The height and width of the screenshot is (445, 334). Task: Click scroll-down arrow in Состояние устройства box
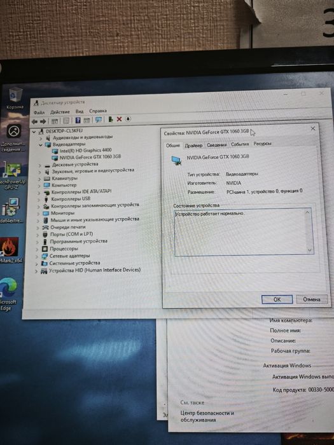[x=309, y=250]
